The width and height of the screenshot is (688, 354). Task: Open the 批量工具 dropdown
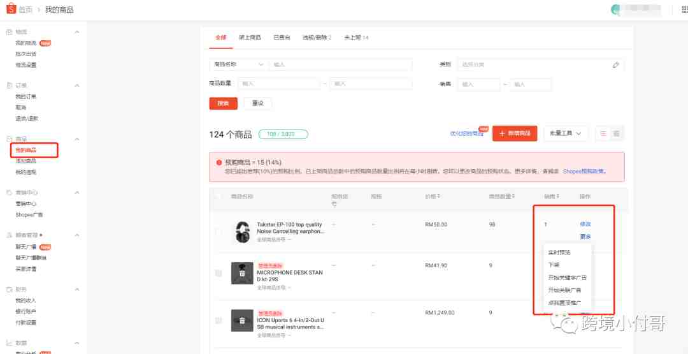pyautogui.click(x=566, y=133)
